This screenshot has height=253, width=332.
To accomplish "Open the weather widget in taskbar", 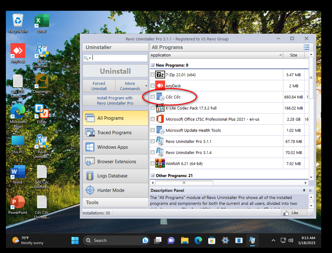I will [x=27, y=240].
